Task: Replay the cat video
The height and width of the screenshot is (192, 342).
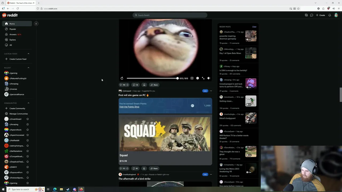Action: (x=122, y=78)
